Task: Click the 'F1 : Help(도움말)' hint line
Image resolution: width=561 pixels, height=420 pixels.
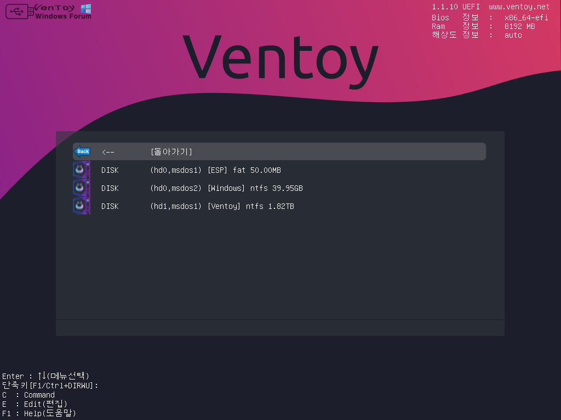Action: [x=39, y=413]
